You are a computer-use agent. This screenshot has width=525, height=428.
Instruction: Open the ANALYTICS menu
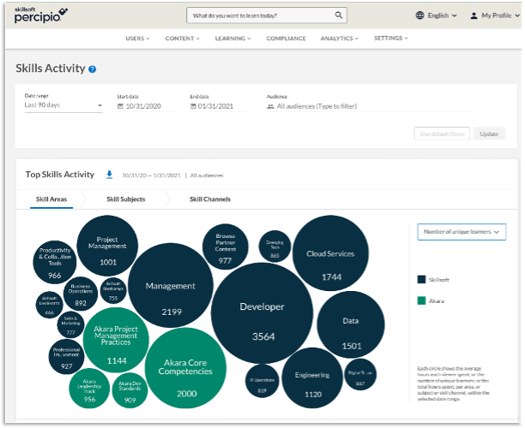(x=339, y=39)
